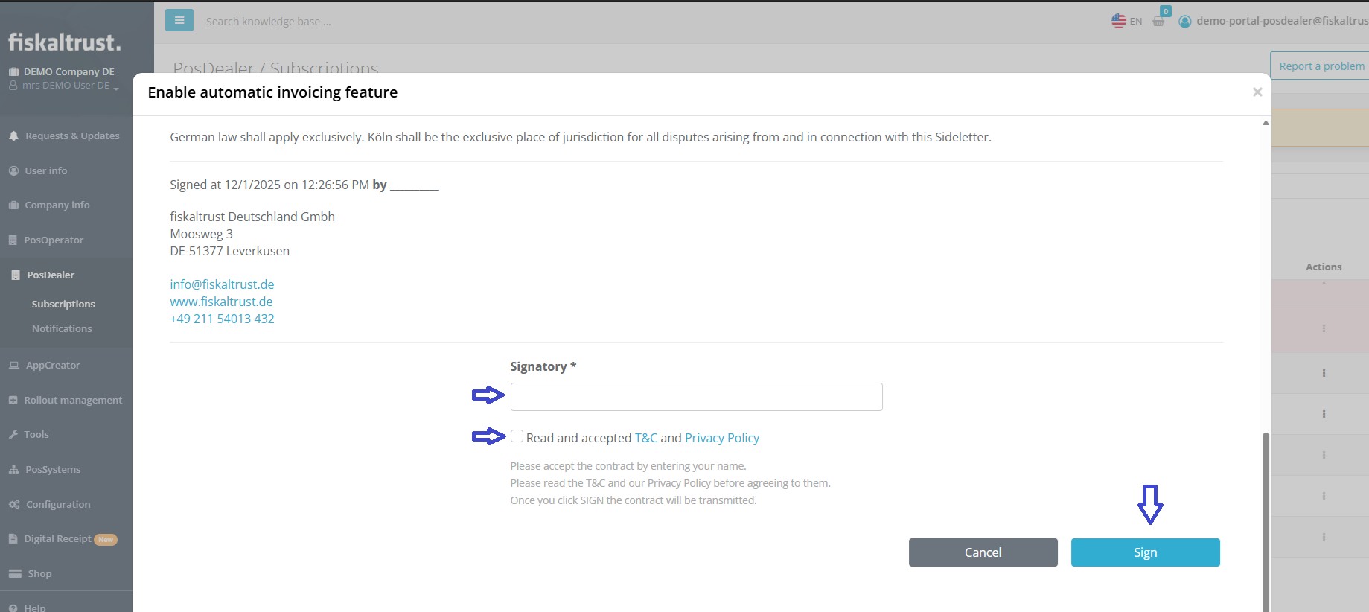Click the +49 211 54013 432 phone link
Viewport: 1369px width, 612px height.
pyautogui.click(x=222, y=319)
